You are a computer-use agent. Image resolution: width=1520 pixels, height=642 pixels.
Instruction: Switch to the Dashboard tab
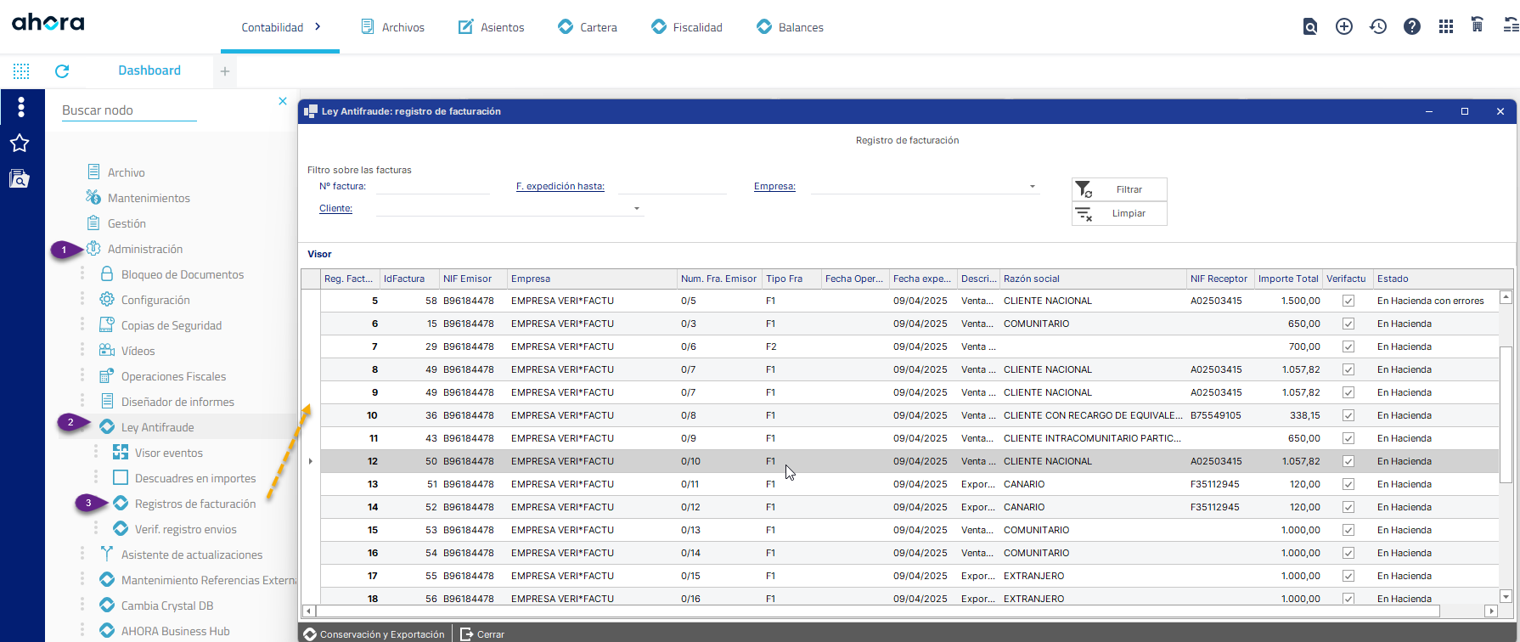tap(149, 70)
